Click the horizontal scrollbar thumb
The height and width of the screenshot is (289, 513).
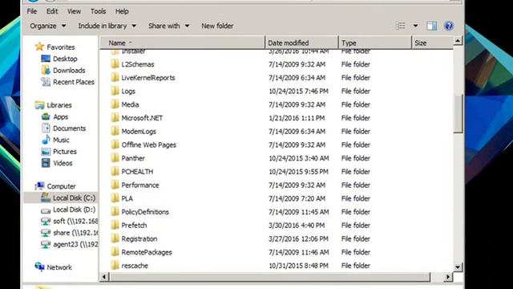[269, 277]
